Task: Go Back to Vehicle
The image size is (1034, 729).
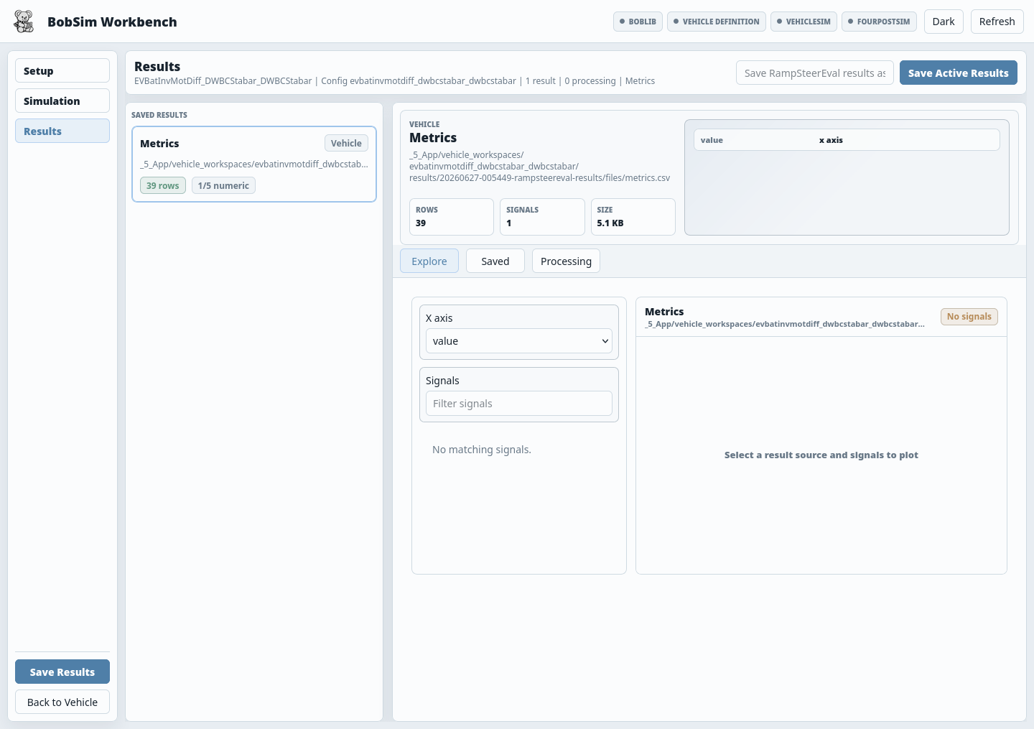Action: point(62,702)
